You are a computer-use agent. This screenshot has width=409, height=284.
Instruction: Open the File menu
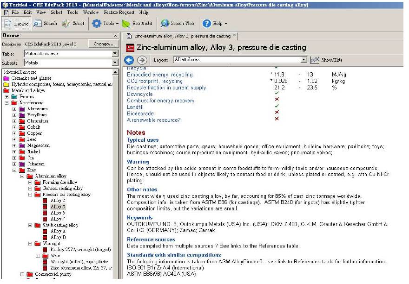pos(15,12)
